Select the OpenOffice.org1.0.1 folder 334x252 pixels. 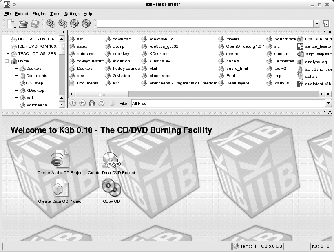pyautogui.click(x=242, y=46)
